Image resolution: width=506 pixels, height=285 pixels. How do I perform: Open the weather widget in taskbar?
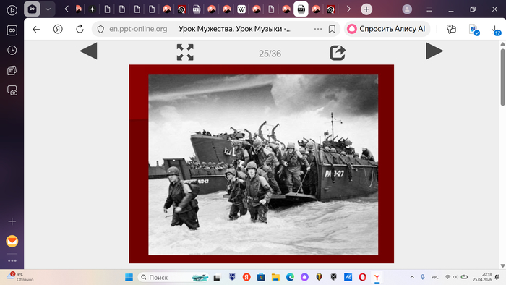(20, 277)
